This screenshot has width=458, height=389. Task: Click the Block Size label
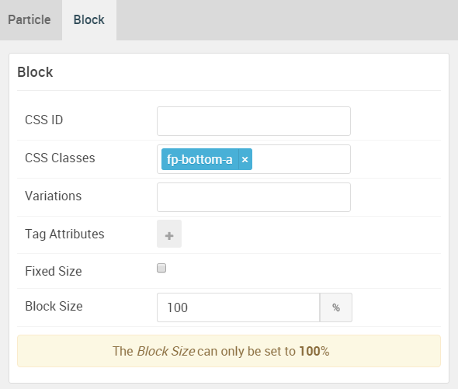(x=54, y=306)
